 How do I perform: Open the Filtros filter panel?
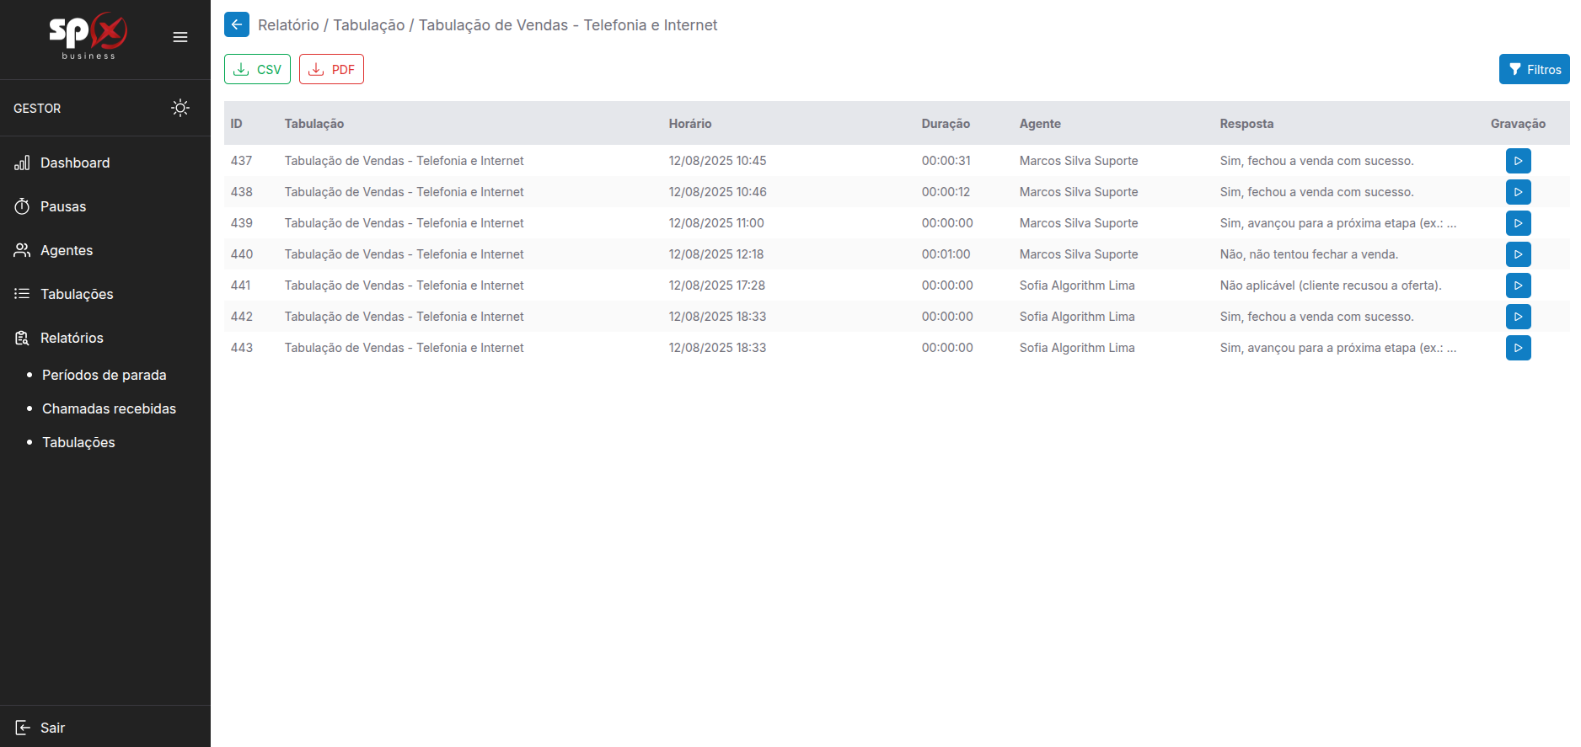tap(1534, 69)
